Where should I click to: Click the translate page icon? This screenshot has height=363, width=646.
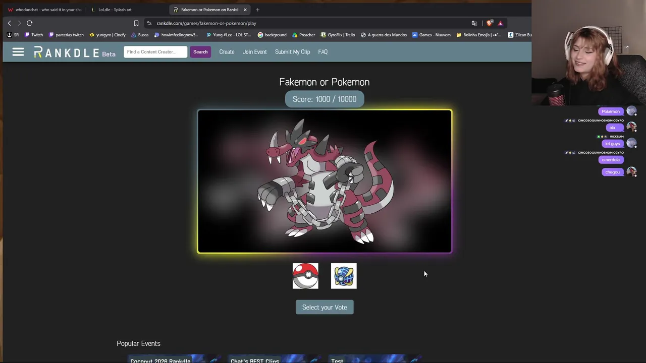pos(474,23)
